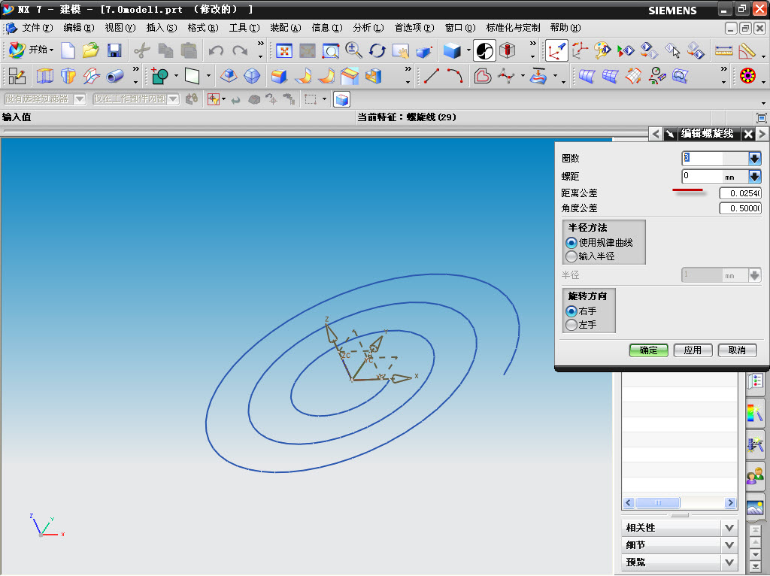Expand the 预览 panel section

tap(679, 562)
